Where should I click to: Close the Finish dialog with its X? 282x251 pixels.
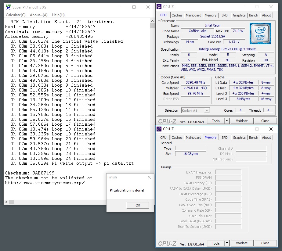(x=149, y=177)
